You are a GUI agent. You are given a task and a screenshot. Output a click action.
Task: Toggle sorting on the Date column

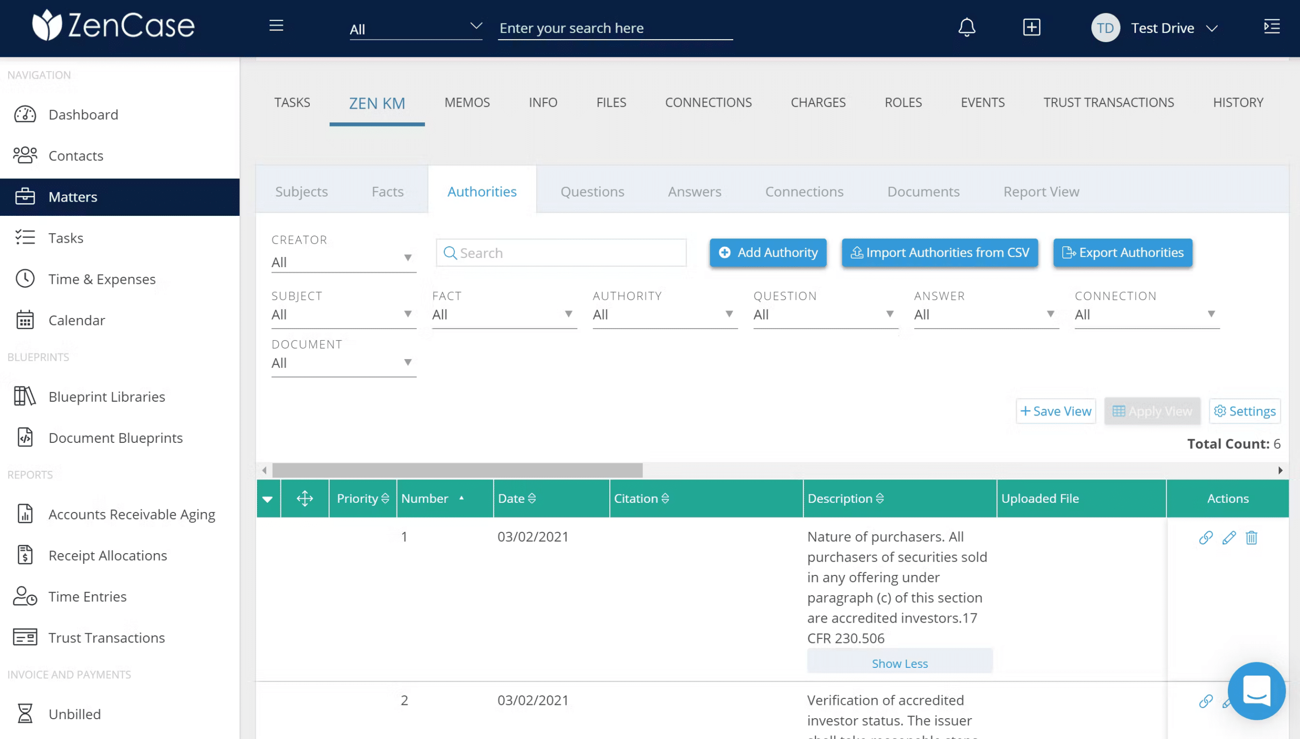(517, 498)
